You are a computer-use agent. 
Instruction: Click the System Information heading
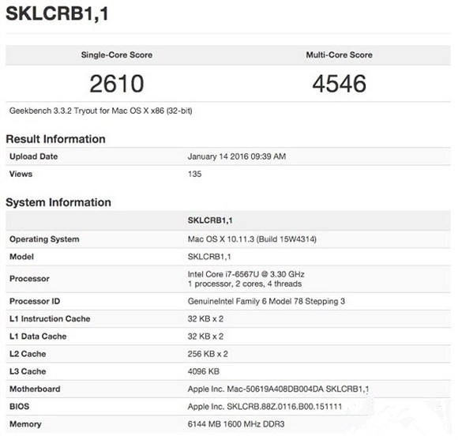coord(58,202)
